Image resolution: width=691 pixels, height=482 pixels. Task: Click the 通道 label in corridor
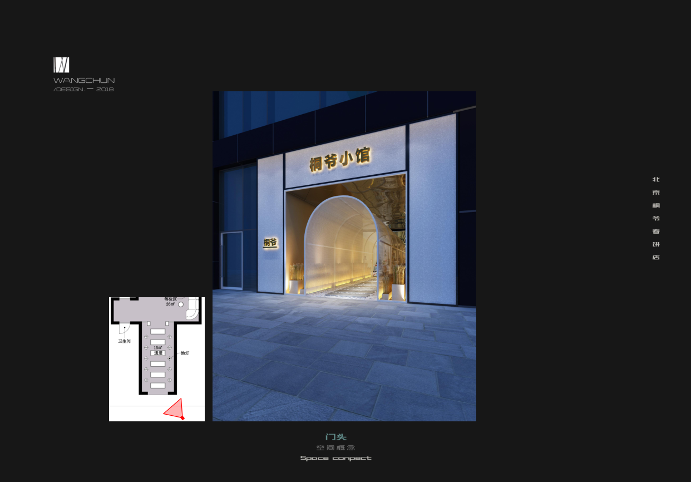[x=158, y=353]
